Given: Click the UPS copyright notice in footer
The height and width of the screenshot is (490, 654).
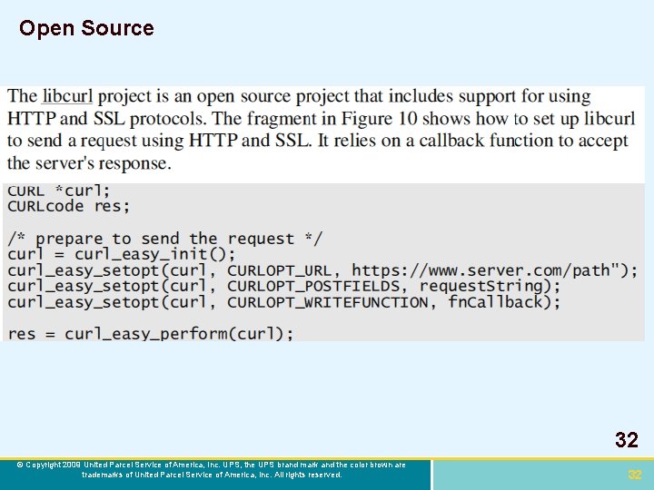Looking at the screenshot, I should 212,470.
